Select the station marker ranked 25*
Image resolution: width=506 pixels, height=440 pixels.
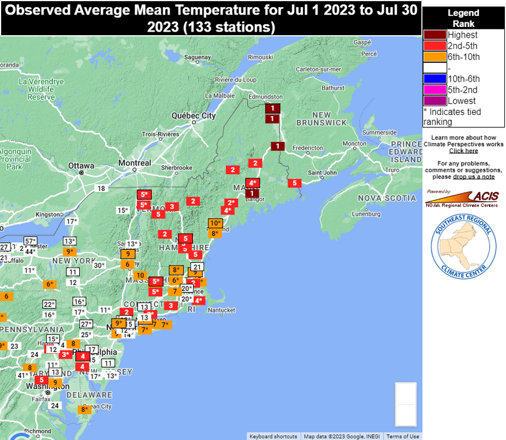click(86, 334)
